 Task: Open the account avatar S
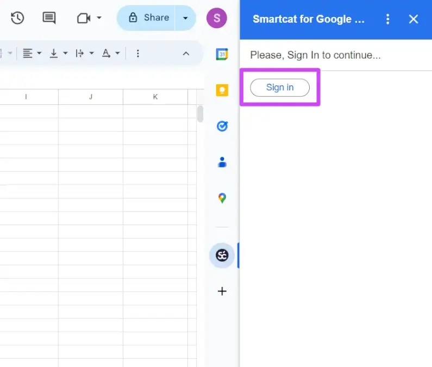pos(217,18)
